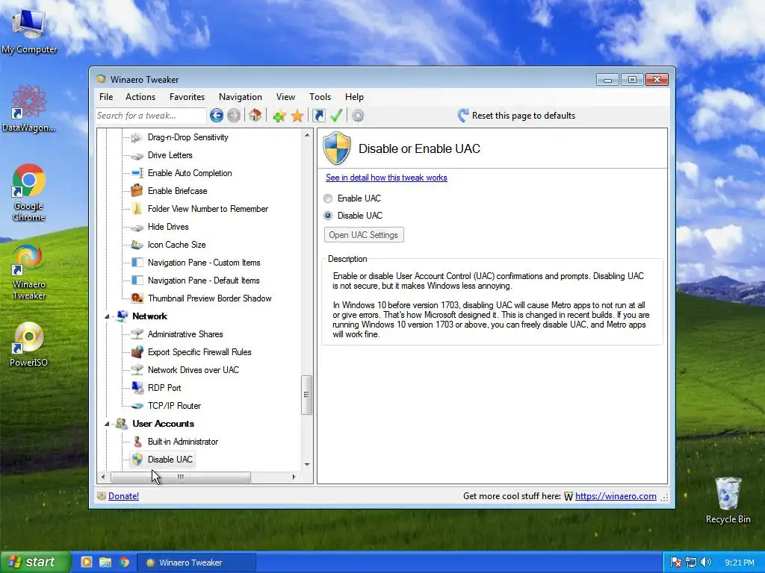The image size is (765, 573).
Task: Click the Export Specific Firewall Rules icon
Action: [x=137, y=352]
